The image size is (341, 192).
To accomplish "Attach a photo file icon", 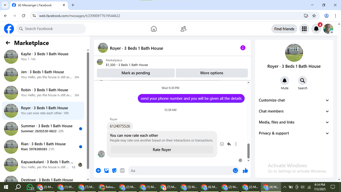I will (x=106, y=170).
